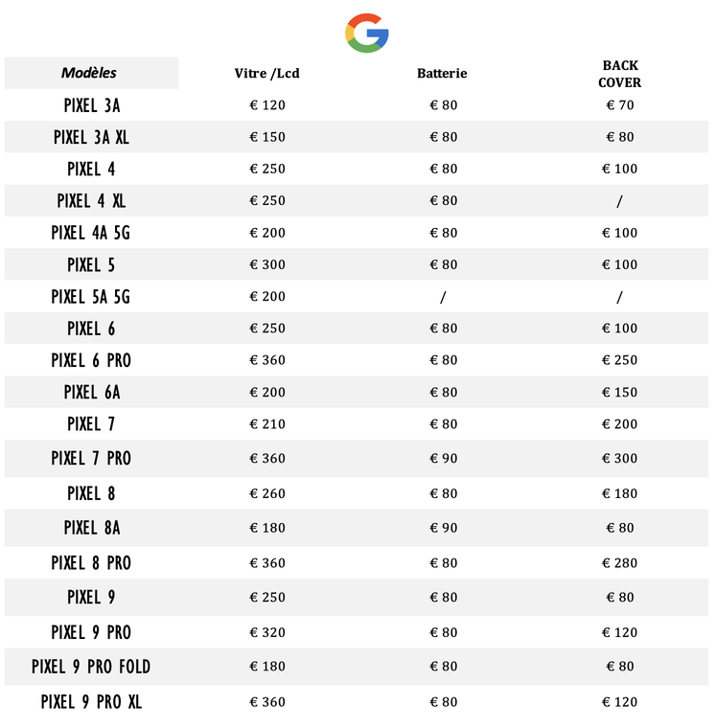Select the € 70 back cover price for Pixel 3A
The image size is (716, 728).
click(x=620, y=105)
